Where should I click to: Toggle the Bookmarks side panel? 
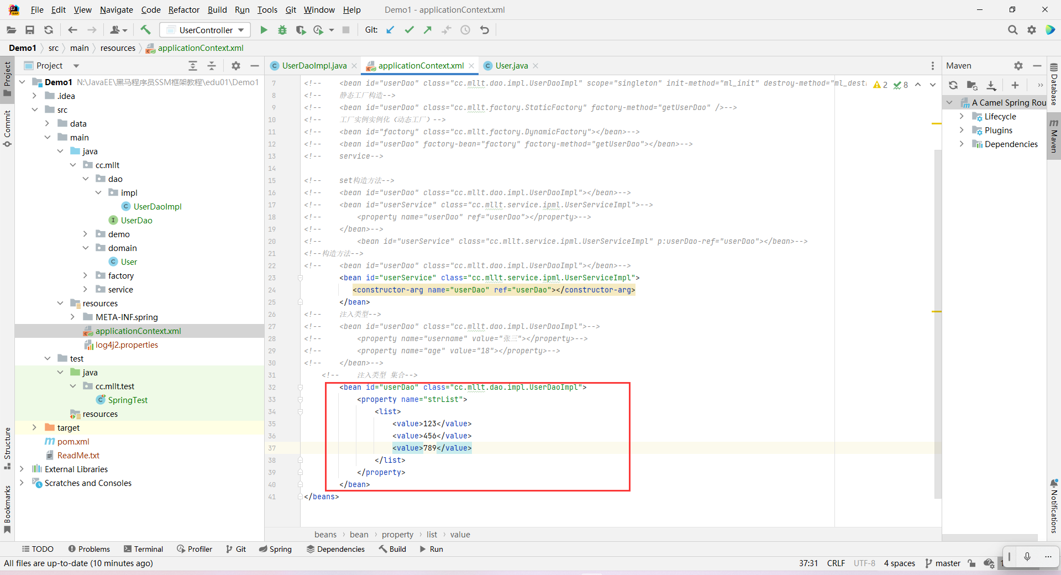coord(7,509)
